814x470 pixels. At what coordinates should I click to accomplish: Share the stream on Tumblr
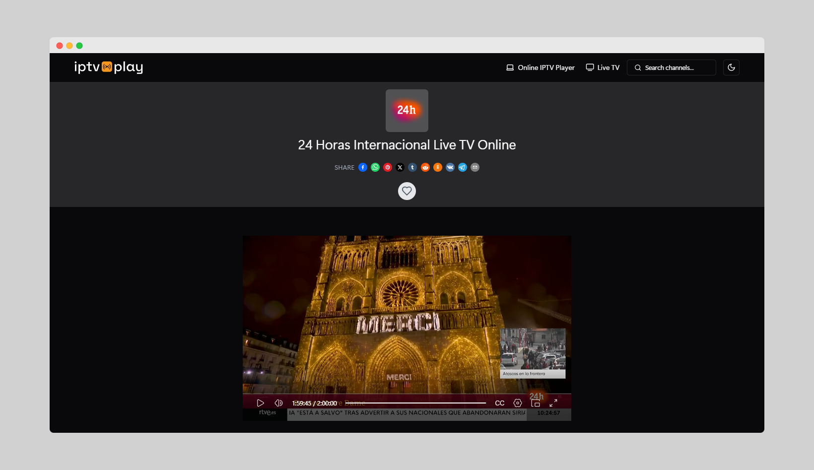point(412,167)
